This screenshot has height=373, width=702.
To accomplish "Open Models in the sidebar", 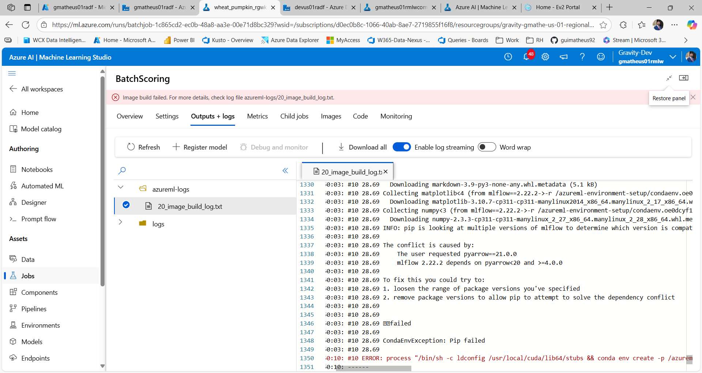I will point(26,342).
